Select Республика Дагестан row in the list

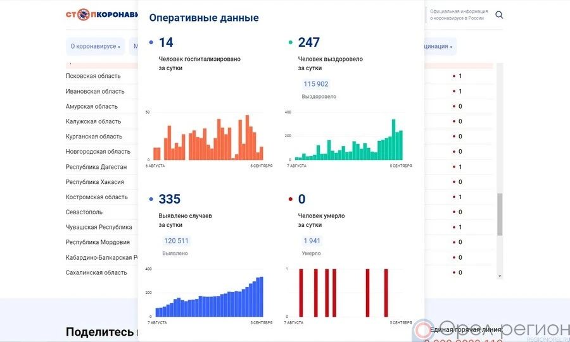click(96, 167)
